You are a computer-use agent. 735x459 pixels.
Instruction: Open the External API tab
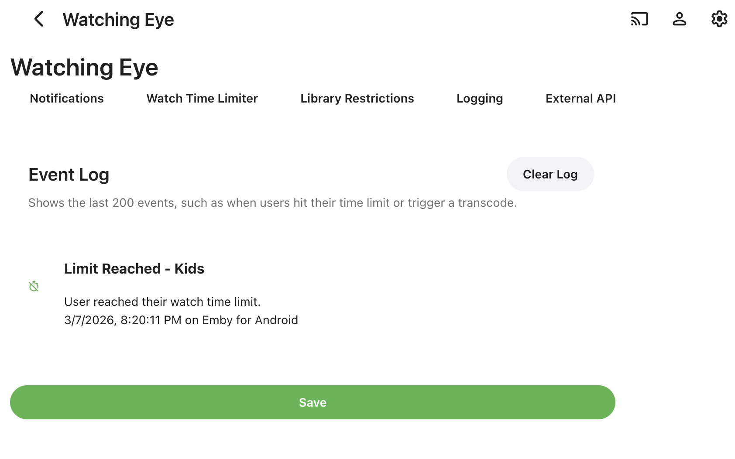coord(580,99)
